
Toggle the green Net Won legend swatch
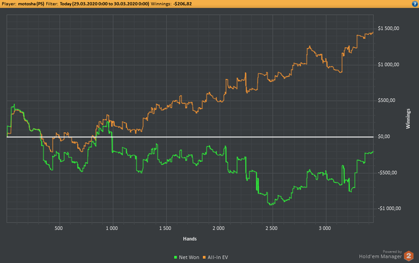[175, 258]
